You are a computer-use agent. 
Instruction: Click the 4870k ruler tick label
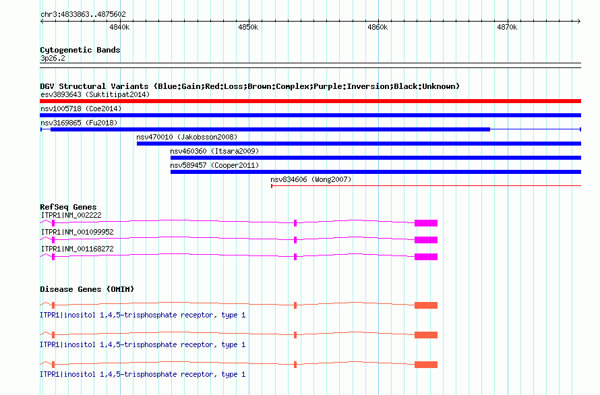[507, 27]
